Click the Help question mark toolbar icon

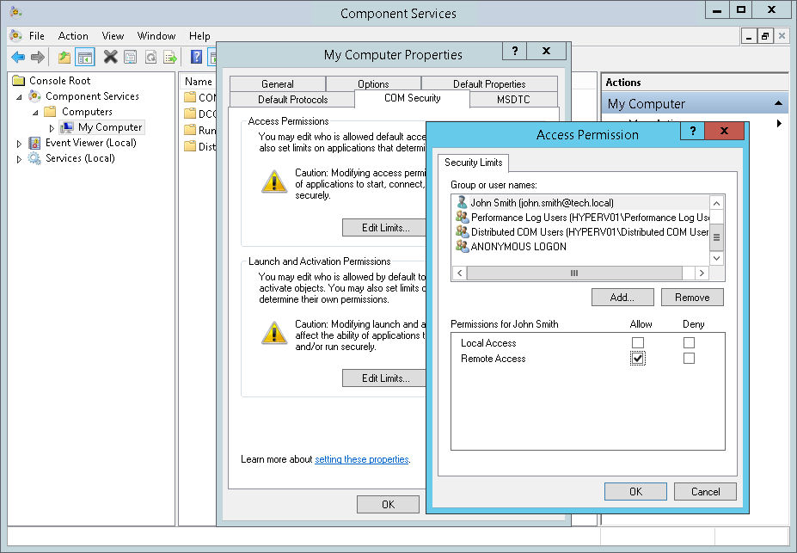click(x=197, y=57)
